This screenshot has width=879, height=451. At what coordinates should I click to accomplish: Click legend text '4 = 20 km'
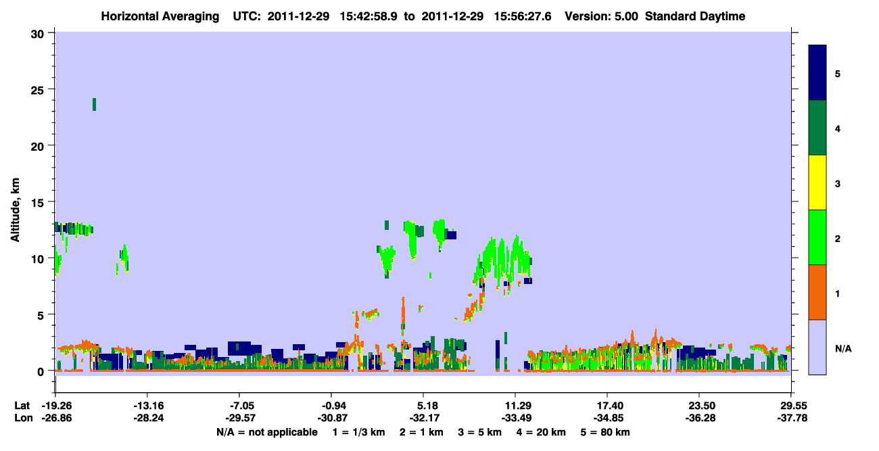(542, 432)
